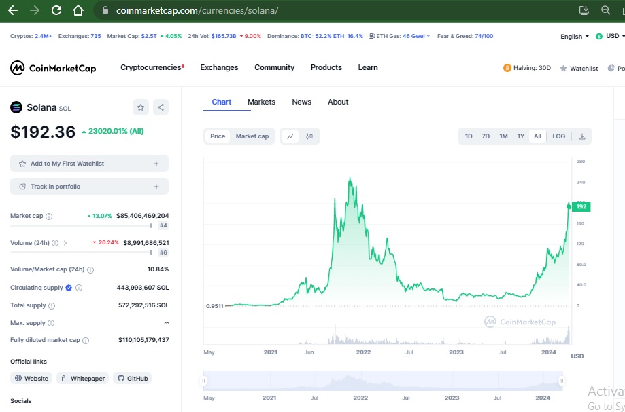Show Circulating supply info icon
Image resolution: width=625 pixels, height=412 pixels.
tap(79, 288)
